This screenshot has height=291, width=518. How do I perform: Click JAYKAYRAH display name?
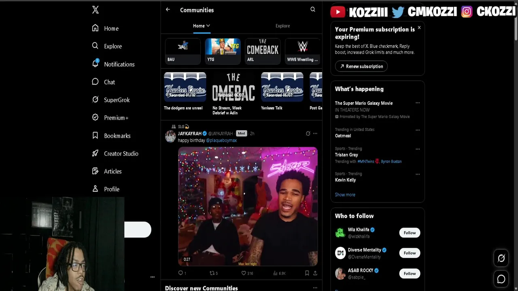[189, 133]
